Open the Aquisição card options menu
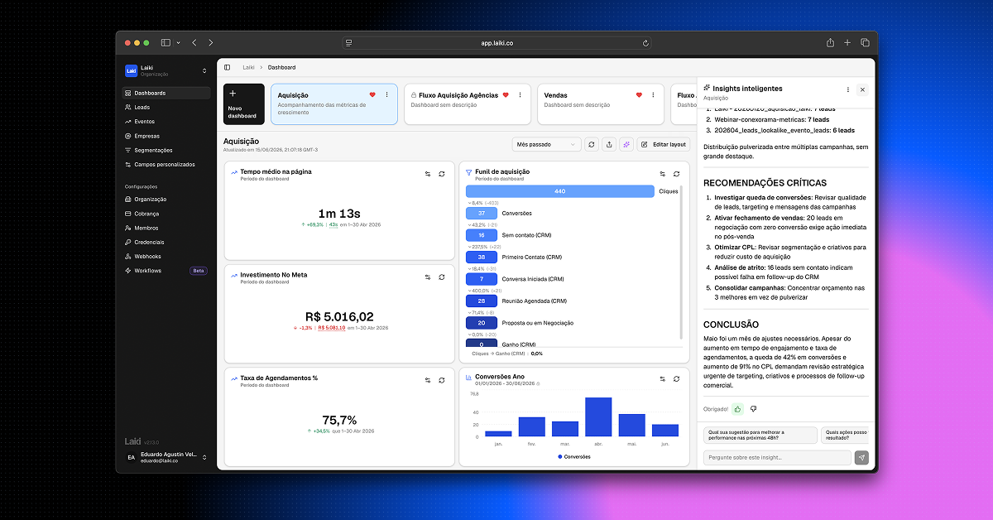 [x=386, y=95]
